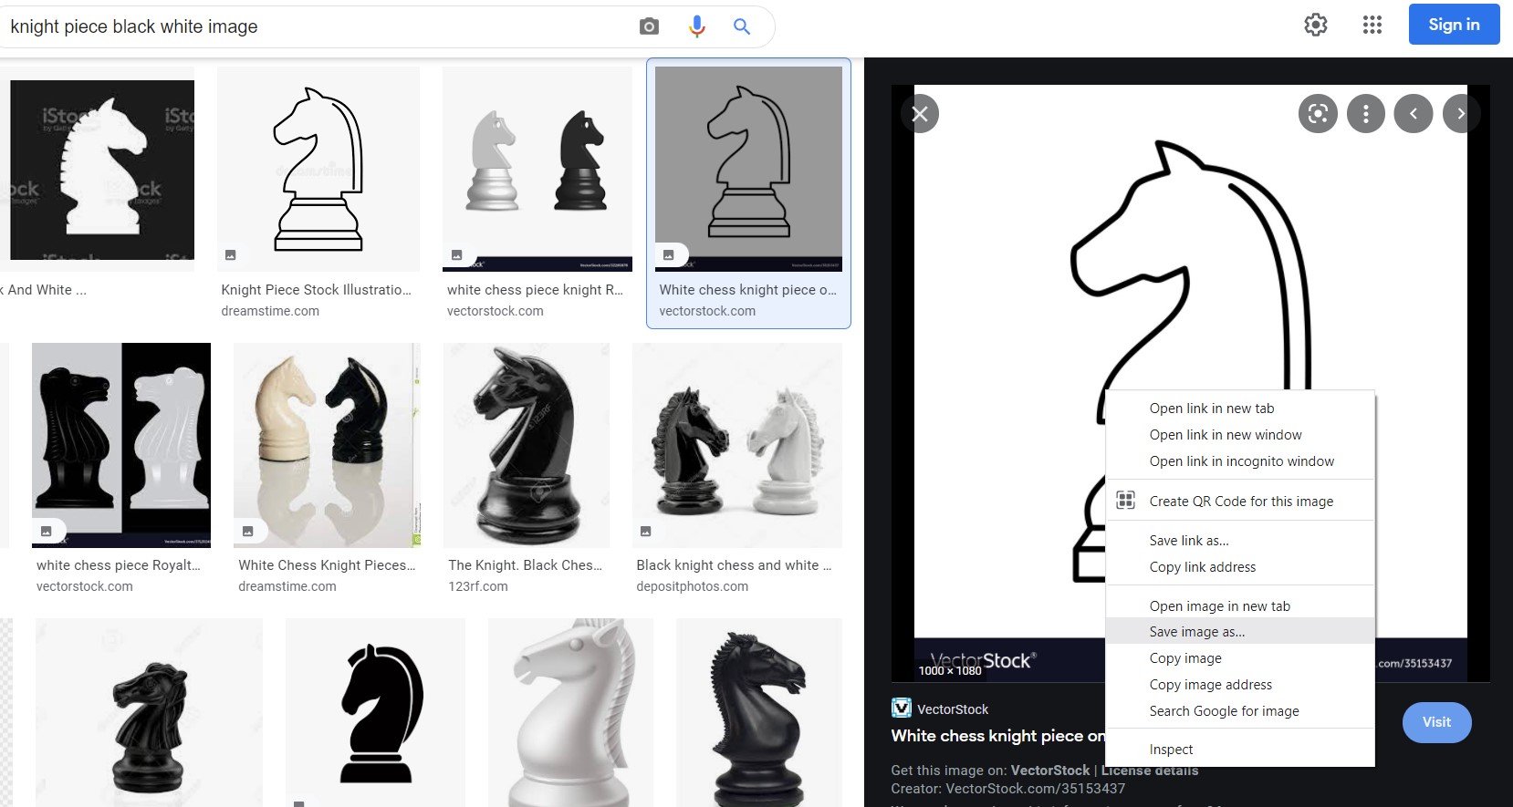Open Google quick settings gear

[1316, 25]
